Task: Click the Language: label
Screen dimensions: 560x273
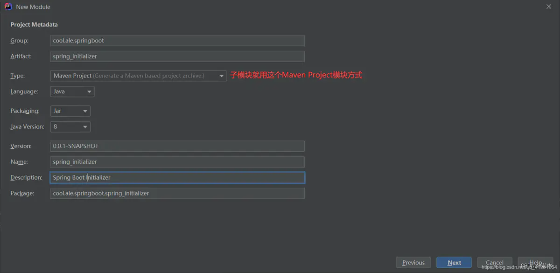Action: [24, 91]
